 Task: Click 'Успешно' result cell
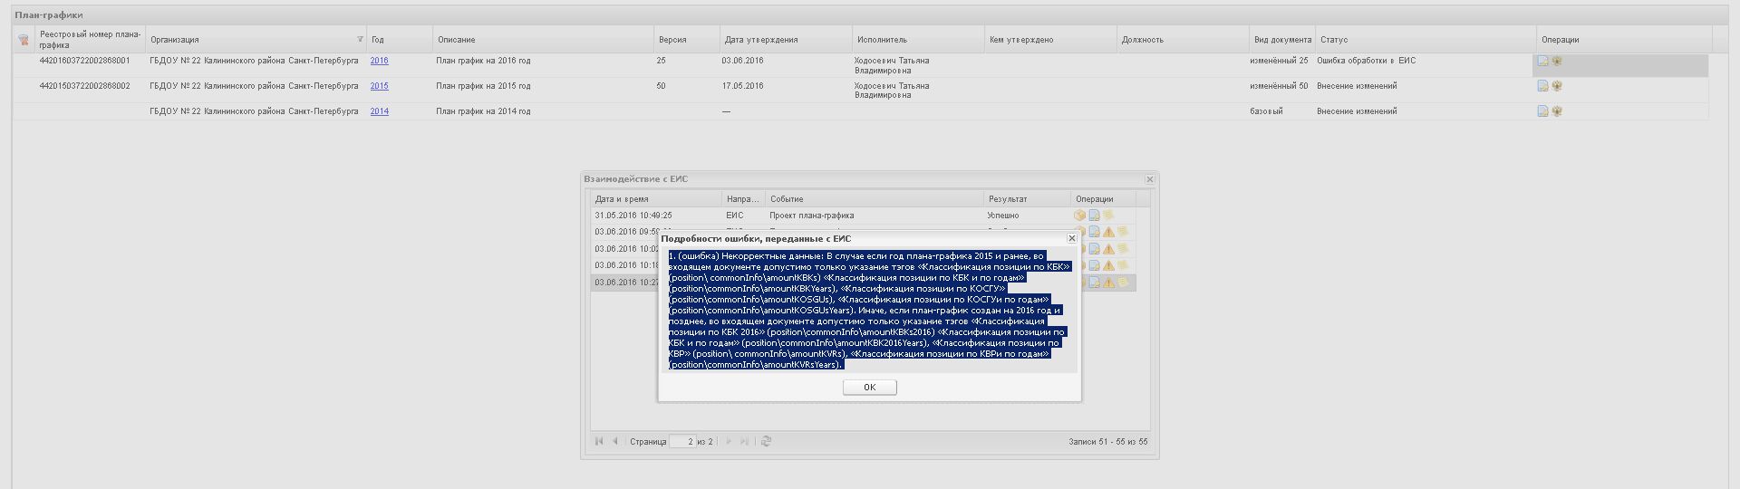pos(1003,216)
